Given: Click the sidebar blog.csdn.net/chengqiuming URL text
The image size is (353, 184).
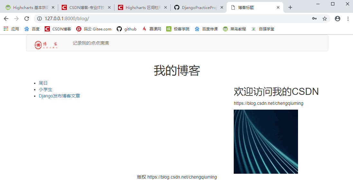Looking at the screenshot, I should click(x=268, y=103).
